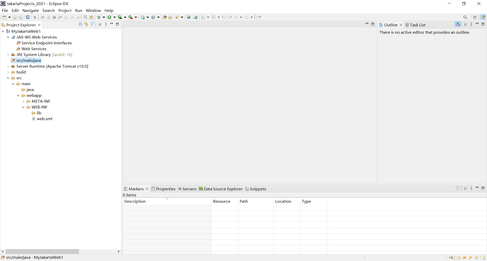Click the Launch Web Services Explorer icon
487x261 pixels.
tap(196, 17)
